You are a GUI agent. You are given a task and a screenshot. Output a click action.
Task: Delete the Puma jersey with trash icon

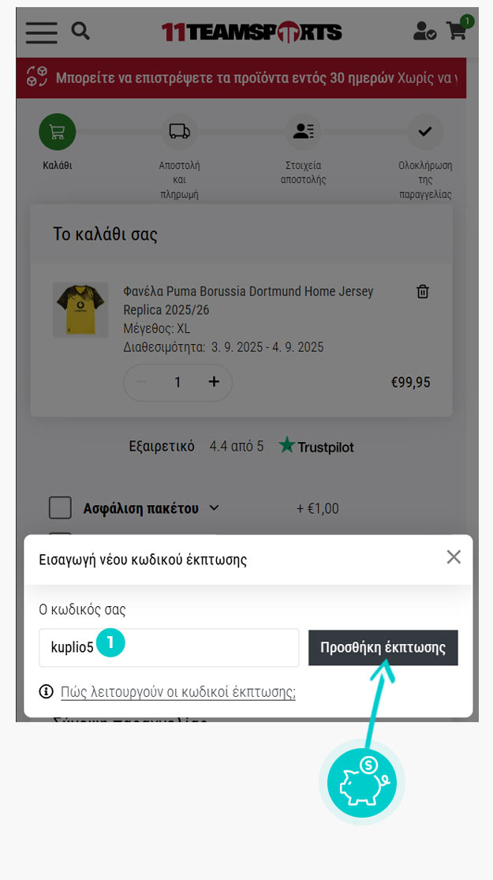pos(423,292)
